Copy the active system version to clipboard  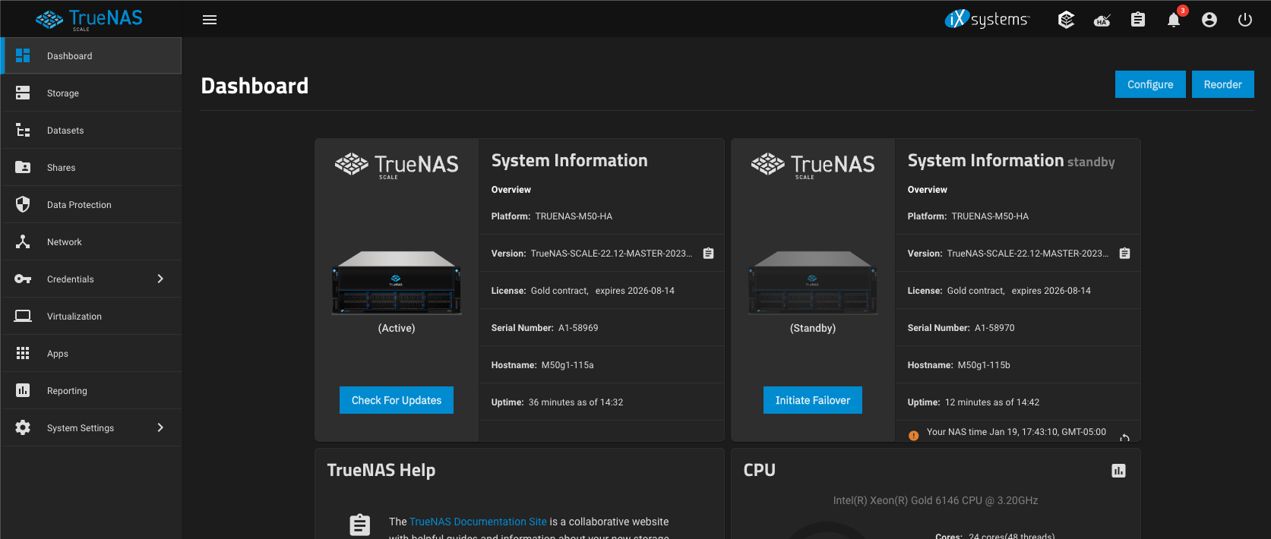point(708,254)
